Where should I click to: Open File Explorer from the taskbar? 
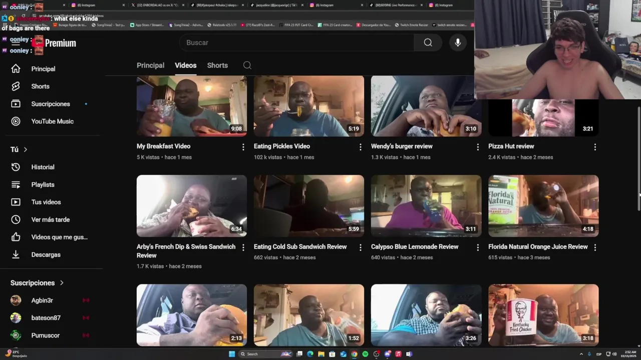coord(321,354)
